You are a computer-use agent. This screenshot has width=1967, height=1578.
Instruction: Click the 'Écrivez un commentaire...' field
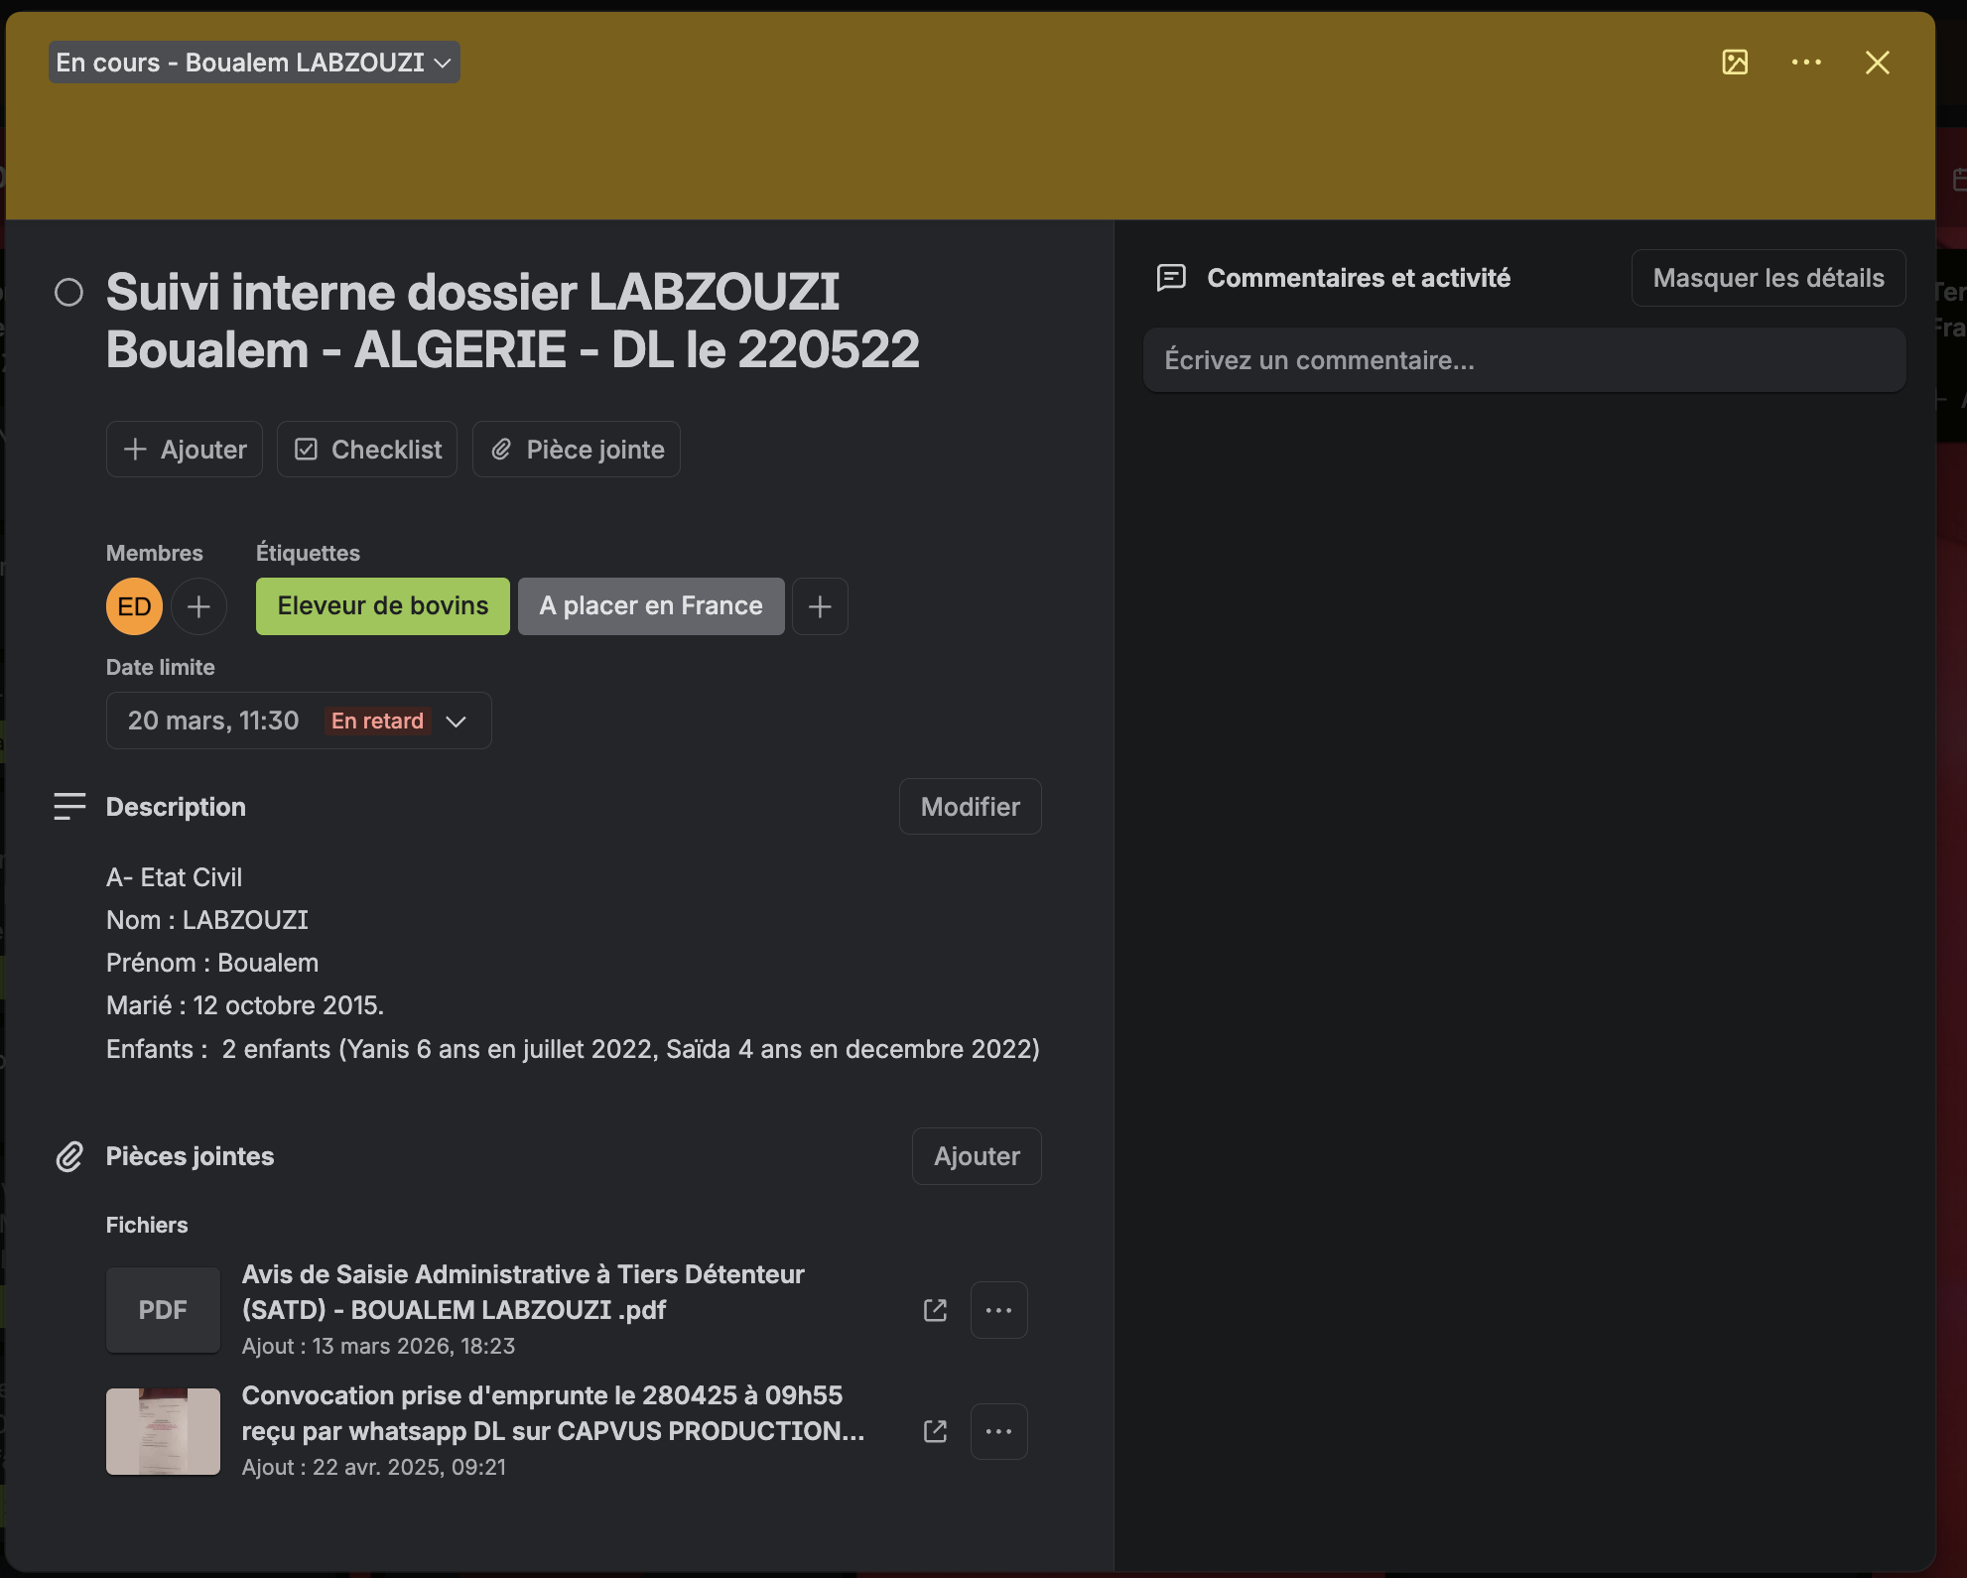point(1524,360)
